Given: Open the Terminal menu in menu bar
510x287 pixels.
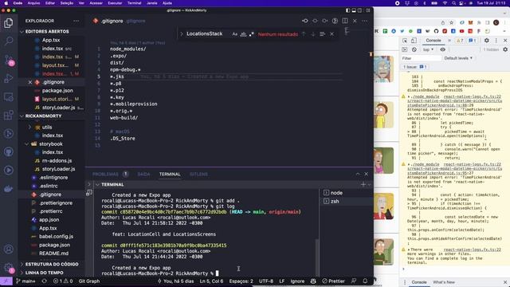Looking at the screenshot, I should [135, 3].
